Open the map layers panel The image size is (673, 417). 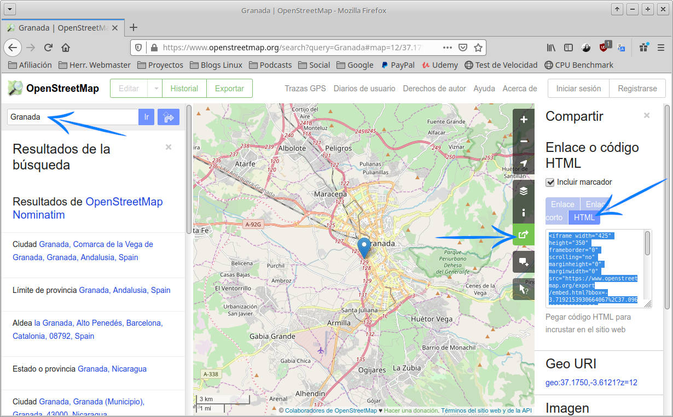pos(524,191)
